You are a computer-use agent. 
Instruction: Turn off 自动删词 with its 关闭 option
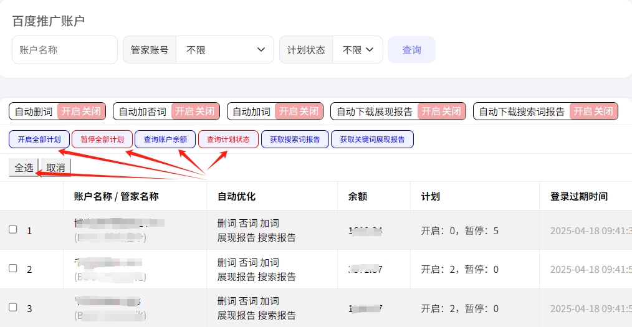coord(91,111)
